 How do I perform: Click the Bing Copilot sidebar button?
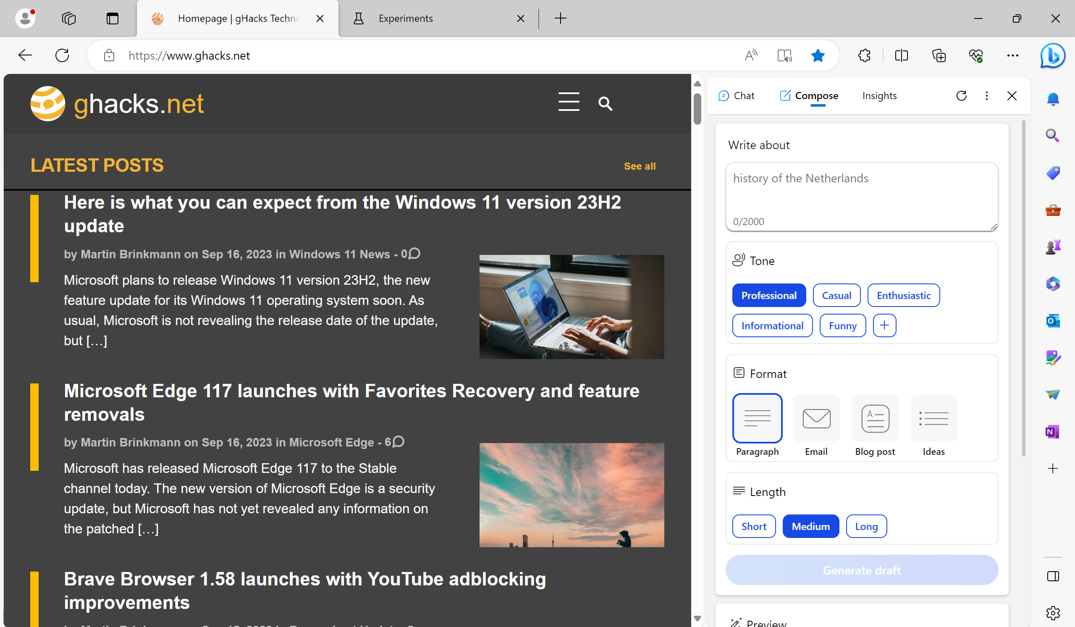[x=1052, y=55]
